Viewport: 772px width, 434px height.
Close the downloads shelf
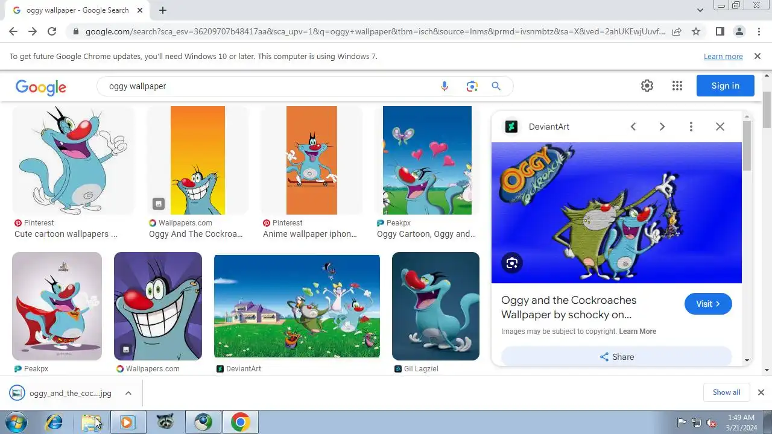761,392
